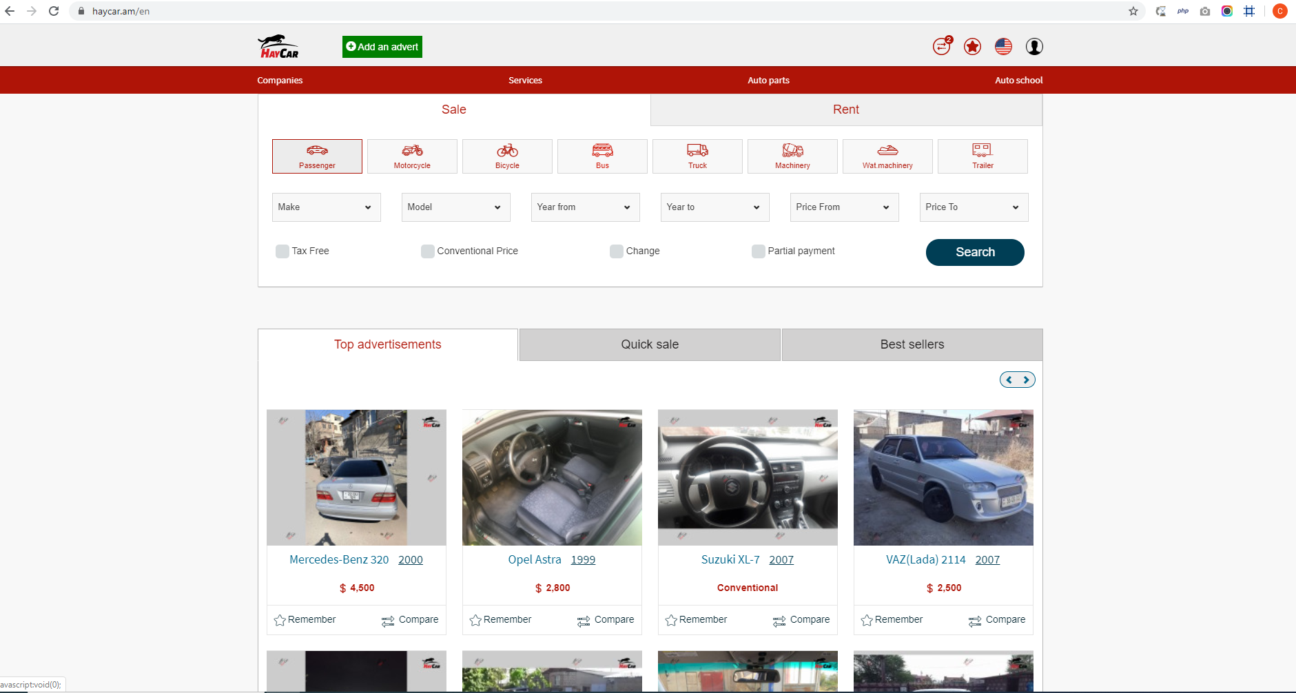The width and height of the screenshot is (1296, 693).
Task: Open the Mercedes-Benz 320 listing link
Action: (x=339, y=560)
